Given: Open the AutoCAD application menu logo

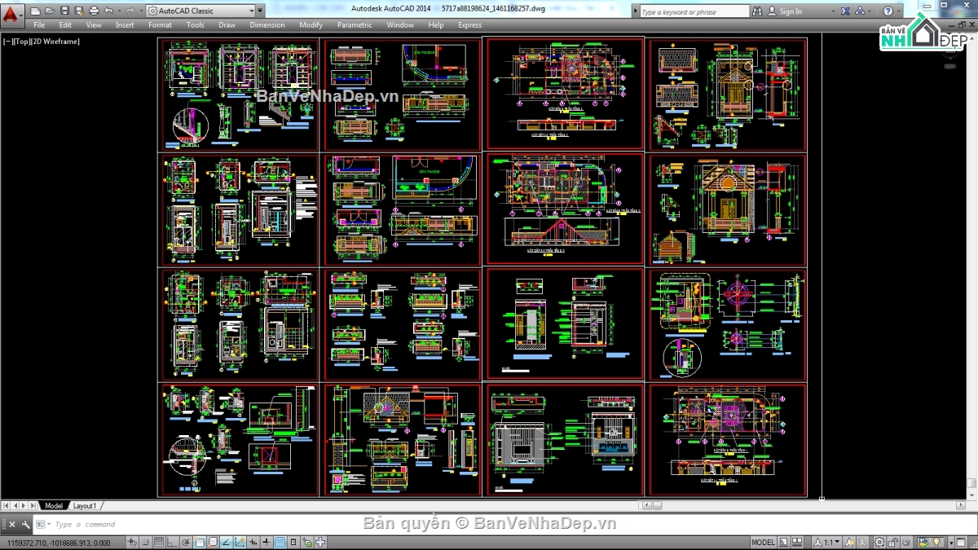Looking at the screenshot, I should 11,11.
